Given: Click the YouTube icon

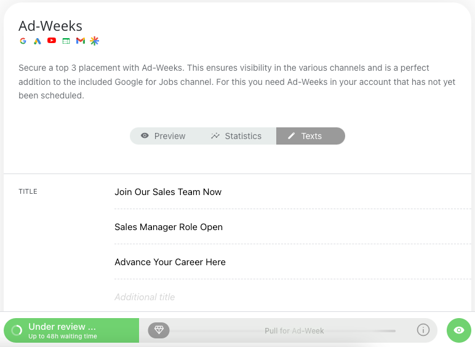Looking at the screenshot, I should tap(52, 41).
